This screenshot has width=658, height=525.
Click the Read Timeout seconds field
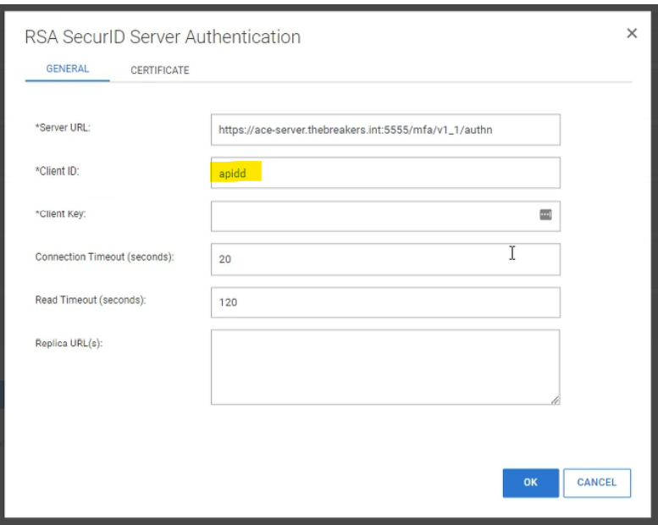pyautogui.click(x=385, y=302)
